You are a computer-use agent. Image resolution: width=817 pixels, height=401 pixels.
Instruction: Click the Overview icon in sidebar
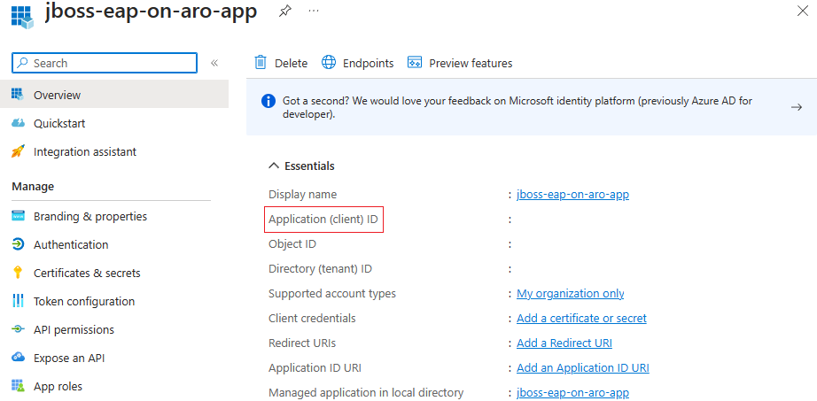click(18, 94)
